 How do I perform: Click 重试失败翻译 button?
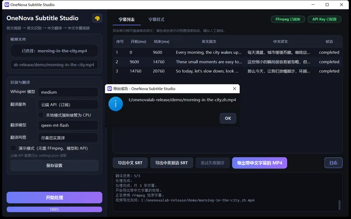[x=212, y=163]
